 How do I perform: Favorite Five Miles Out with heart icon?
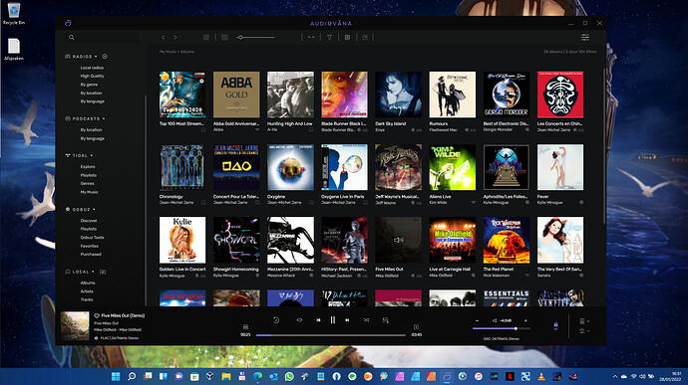(97, 315)
